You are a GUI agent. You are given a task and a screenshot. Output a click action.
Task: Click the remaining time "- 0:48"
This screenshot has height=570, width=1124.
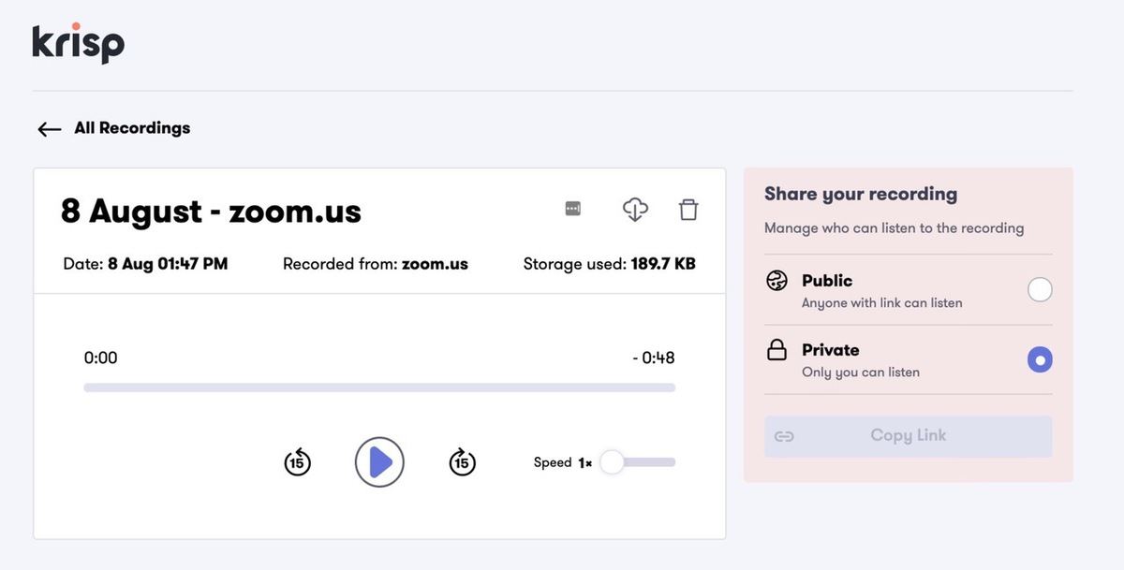[654, 358]
